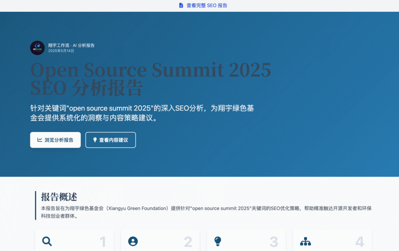Select the 翔宇工作流 · AI 分析报告 author text
Image resolution: width=399 pixels, height=251 pixels.
coord(71,45)
